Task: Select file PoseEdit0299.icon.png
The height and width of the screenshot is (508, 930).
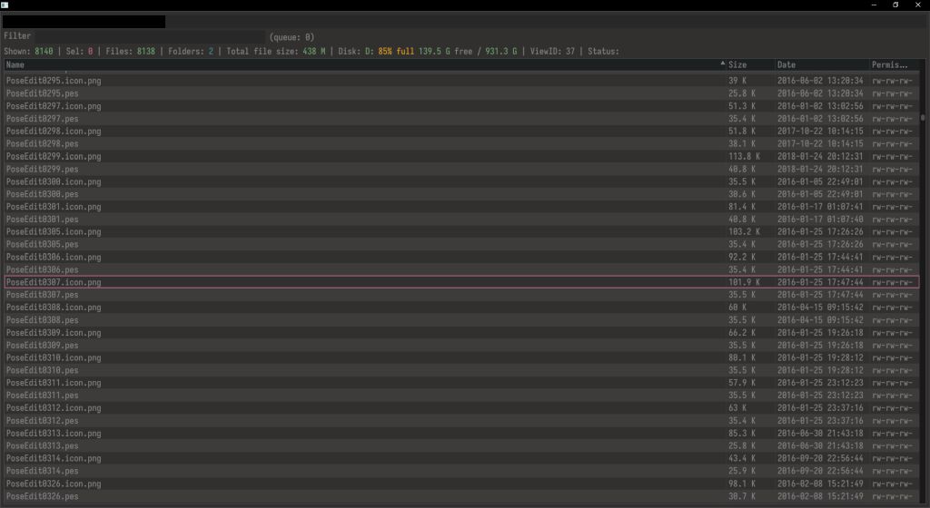Action: (x=461, y=156)
